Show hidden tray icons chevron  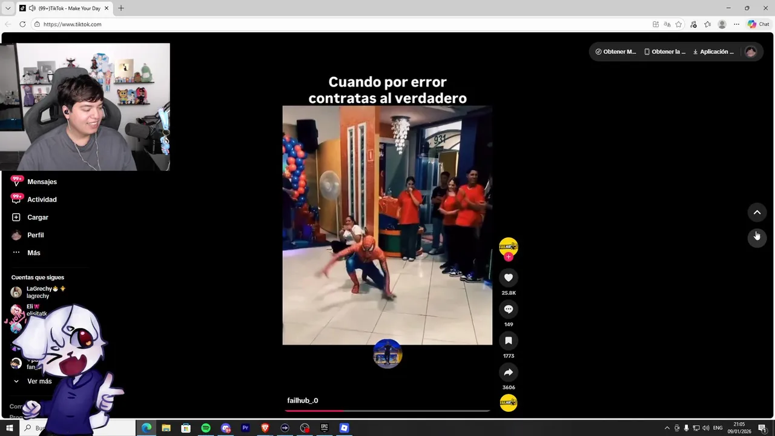[667, 428]
